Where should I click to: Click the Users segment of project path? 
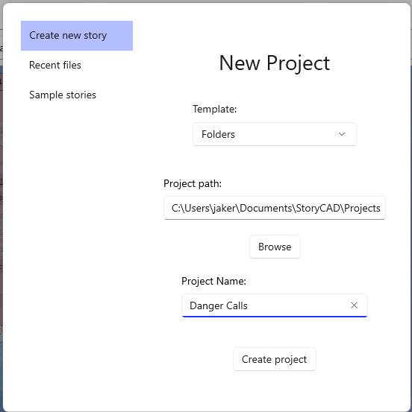(x=197, y=208)
